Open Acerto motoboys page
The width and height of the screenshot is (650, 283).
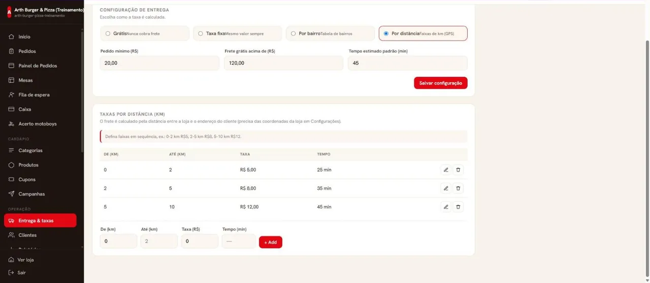(41, 124)
